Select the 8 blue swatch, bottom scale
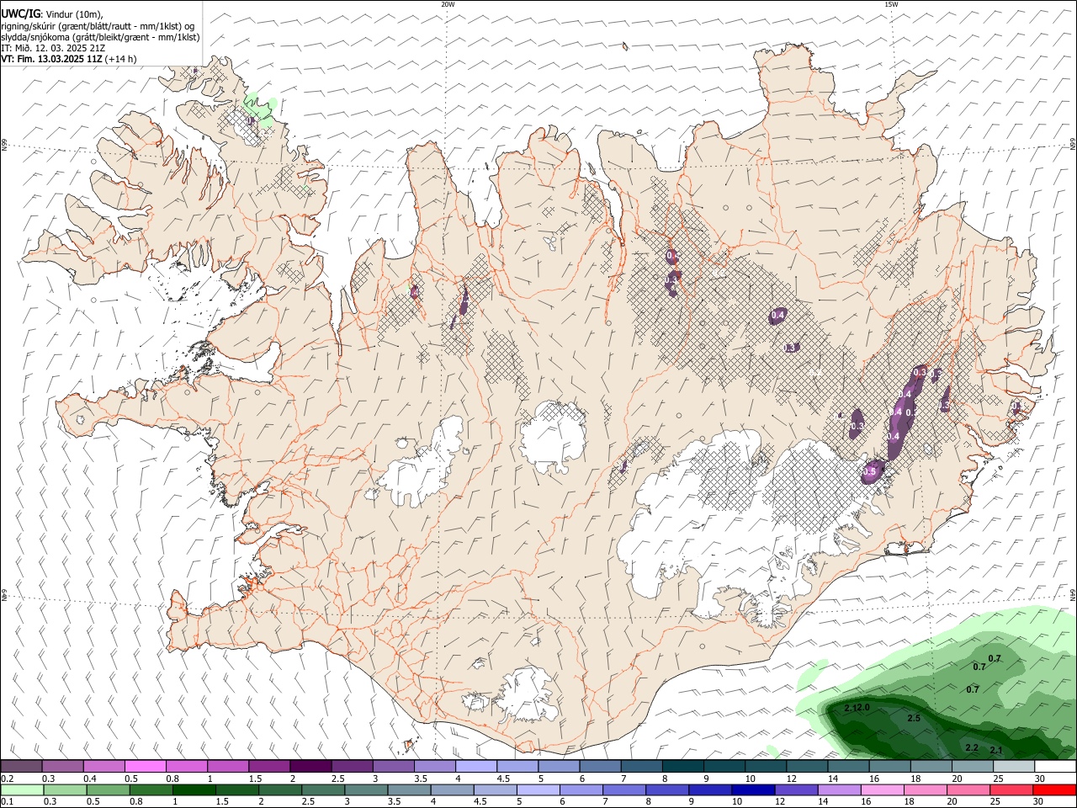This screenshot has width=1077, height=808. [x=667, y=789]
